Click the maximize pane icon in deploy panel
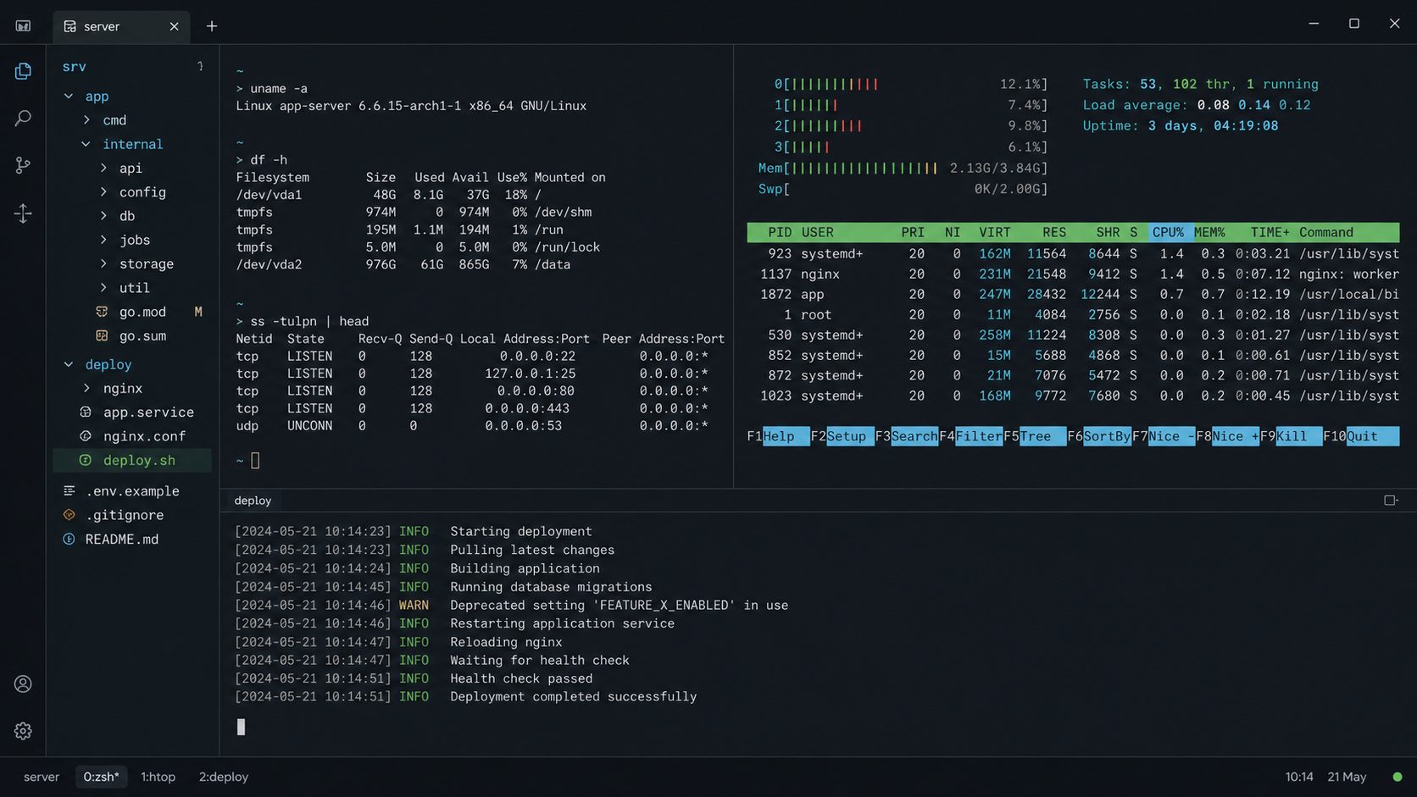The height and width of the screenshot is (797, 1417). click(1391, 501)
